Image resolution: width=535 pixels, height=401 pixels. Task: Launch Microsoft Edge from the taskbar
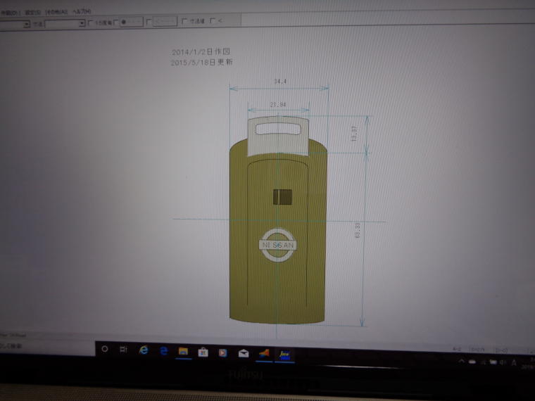tap(164, 351)
